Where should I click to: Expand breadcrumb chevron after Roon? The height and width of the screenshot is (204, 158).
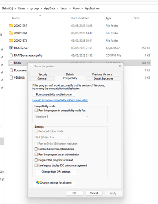tap(82, 9)
